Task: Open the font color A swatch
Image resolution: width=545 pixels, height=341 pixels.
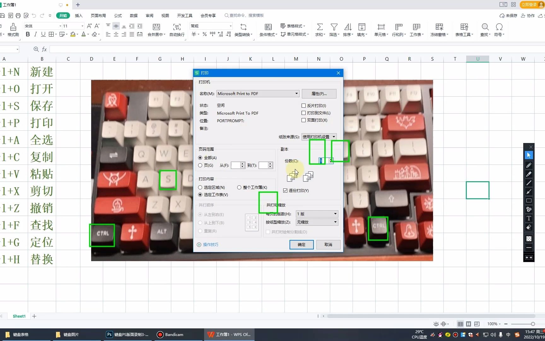Action: coord(84,34)
